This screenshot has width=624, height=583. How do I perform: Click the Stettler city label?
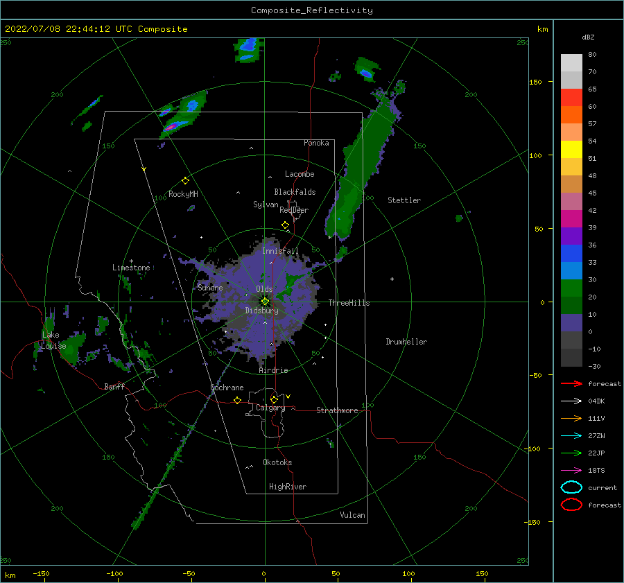coord(404,200)
